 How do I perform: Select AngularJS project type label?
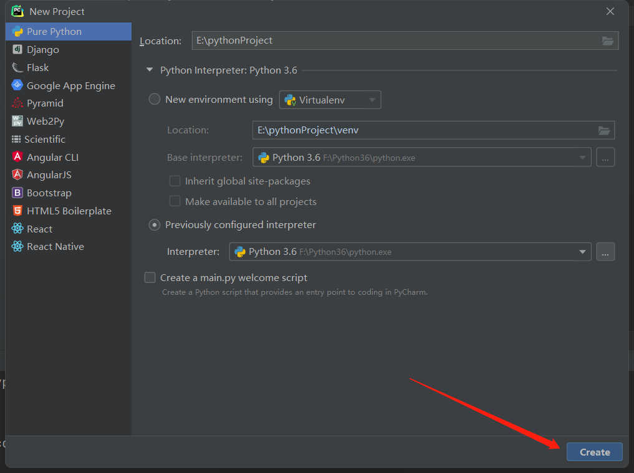click(49, 175)
